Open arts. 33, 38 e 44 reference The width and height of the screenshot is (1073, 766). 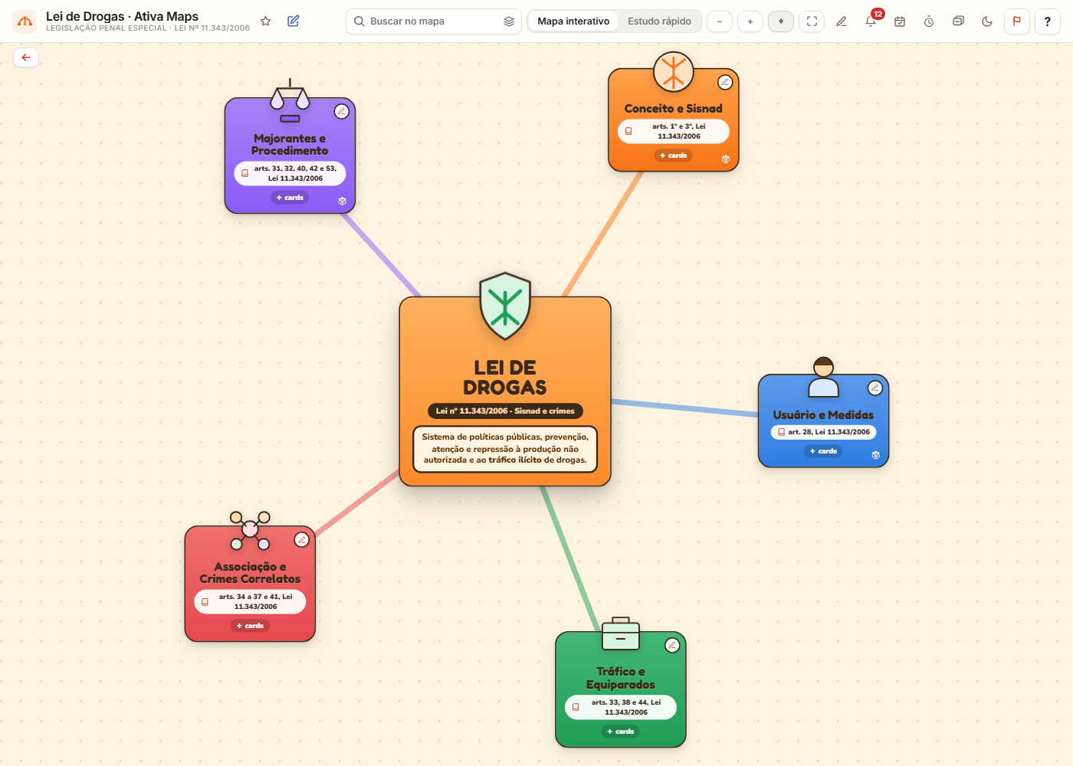621,707
